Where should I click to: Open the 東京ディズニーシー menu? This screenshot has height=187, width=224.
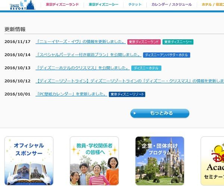click(x=103, y=4)
